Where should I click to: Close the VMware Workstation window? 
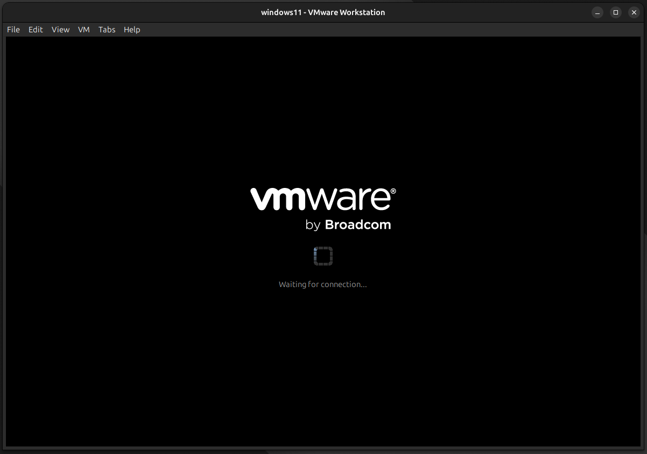(x=634, y=12)
